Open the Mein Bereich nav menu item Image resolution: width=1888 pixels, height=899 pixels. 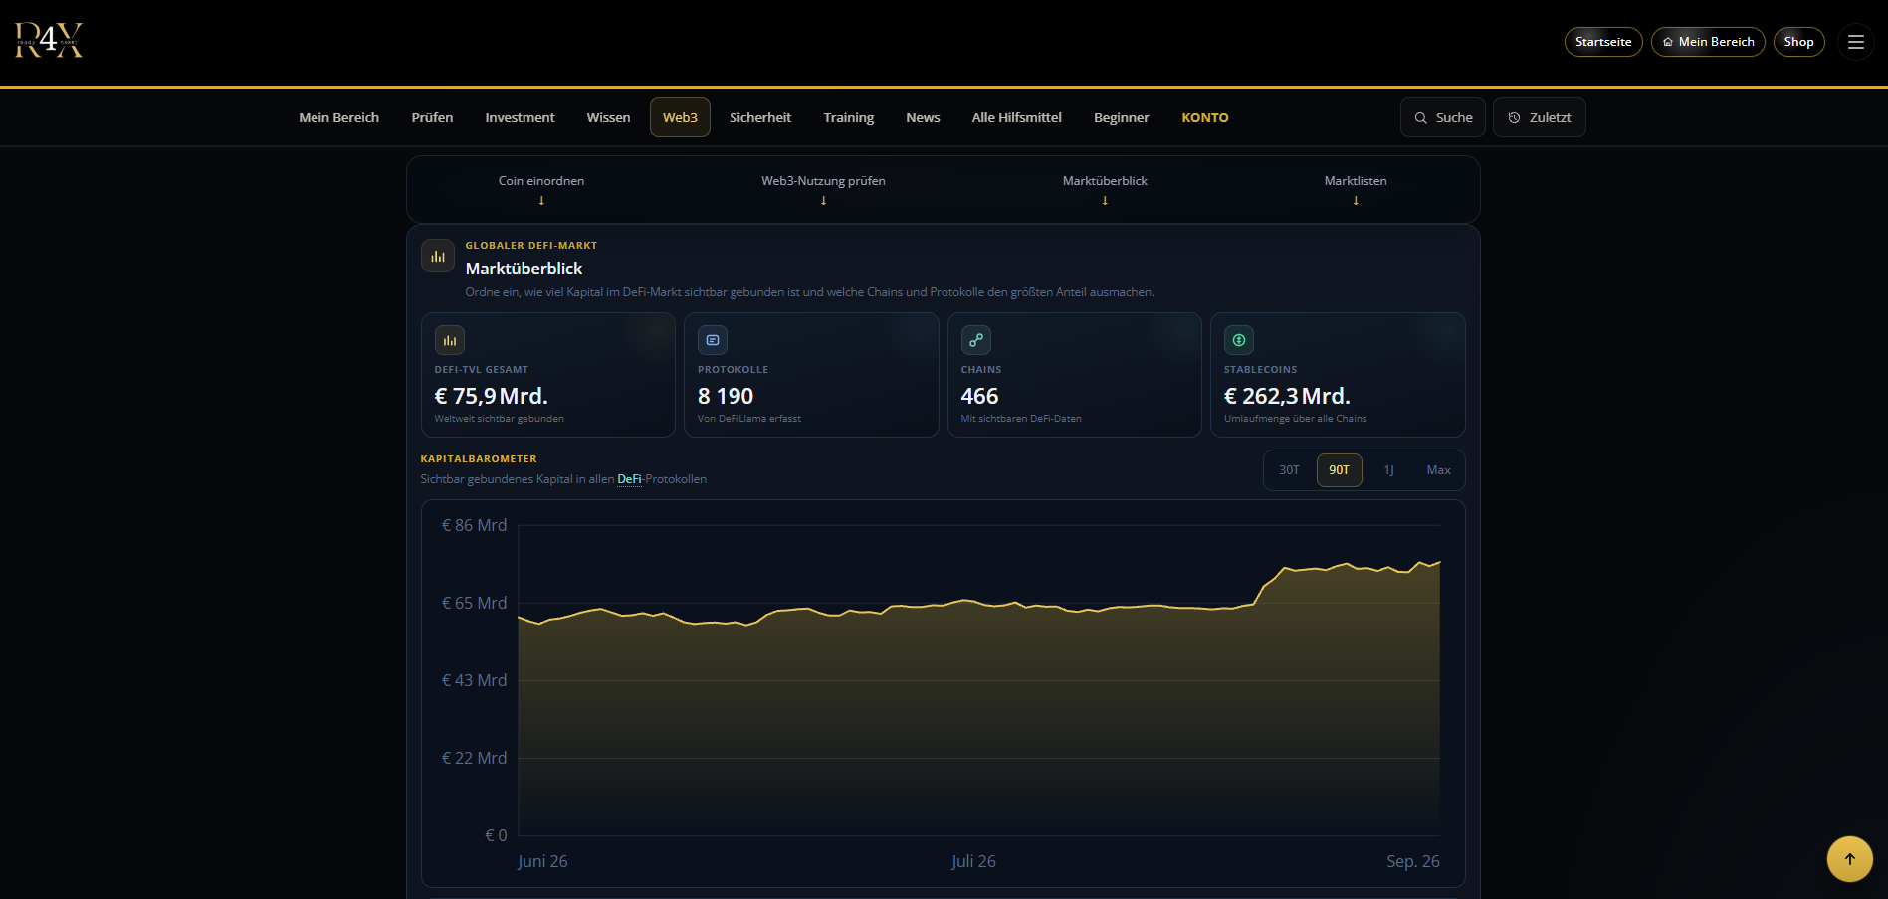click(339, 117)
